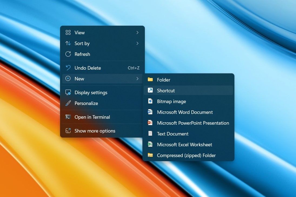Open Display settings from the menu
The height and width of the screenshot is (197, 296).
pyautogui.click(x=102, y=92)
